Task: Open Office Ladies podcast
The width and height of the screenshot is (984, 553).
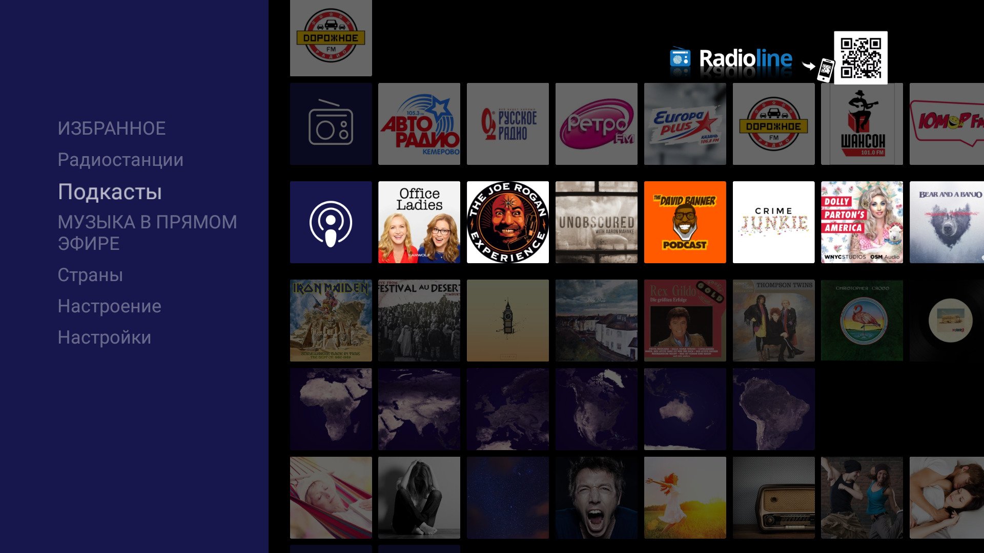Action: [419, 222]
